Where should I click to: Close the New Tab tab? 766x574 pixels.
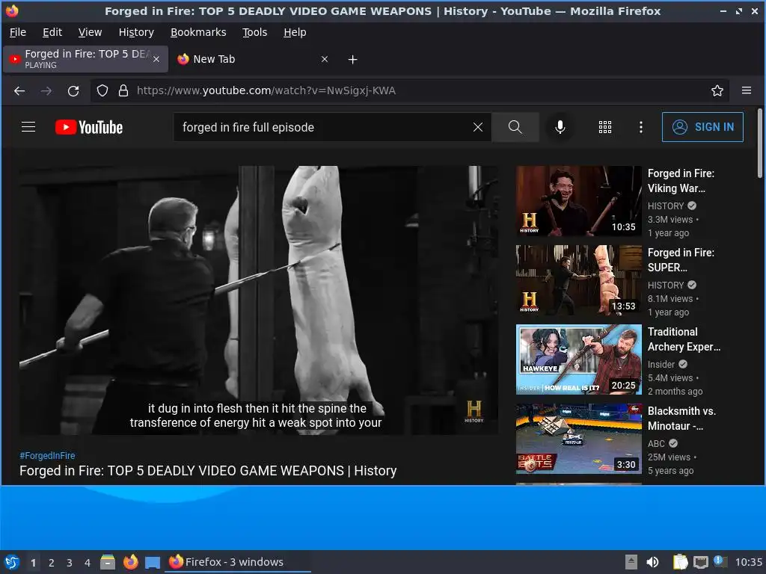click(325, 59)
